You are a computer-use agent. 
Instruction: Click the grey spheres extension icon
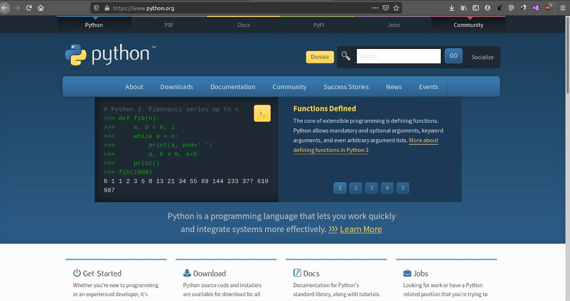point(523,8)
